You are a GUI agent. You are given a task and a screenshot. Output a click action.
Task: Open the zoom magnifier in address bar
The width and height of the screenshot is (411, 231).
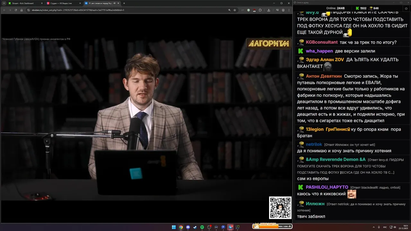[x=229, y=10]
